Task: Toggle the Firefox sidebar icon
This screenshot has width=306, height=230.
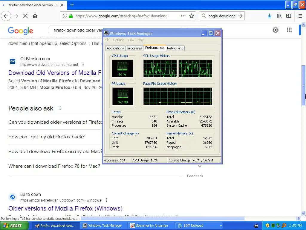Action: coord(289,16)
